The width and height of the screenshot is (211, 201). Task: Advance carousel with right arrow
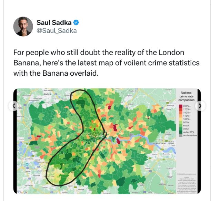tap(200, 106)
